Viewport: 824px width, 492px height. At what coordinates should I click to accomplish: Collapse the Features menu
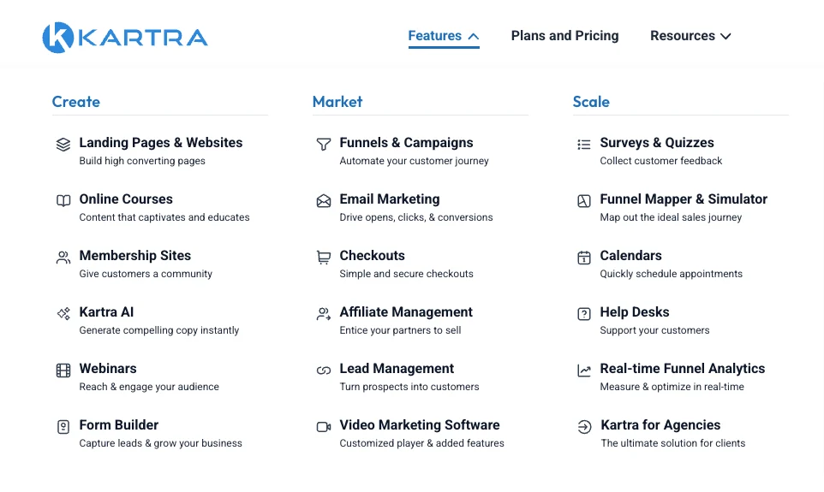click(444, 36)
